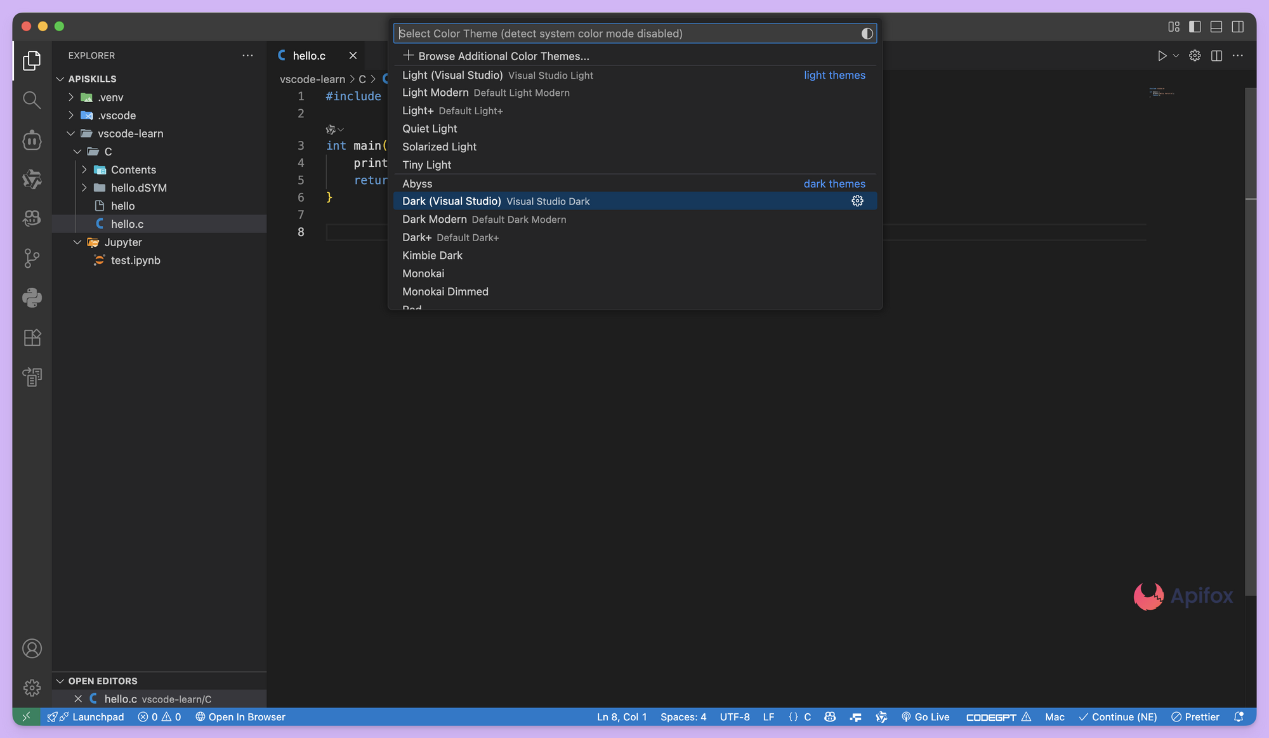1269x738 pixels.
Task: Toggle the Panel visibility in title bar
Action: coord(1216,26)
